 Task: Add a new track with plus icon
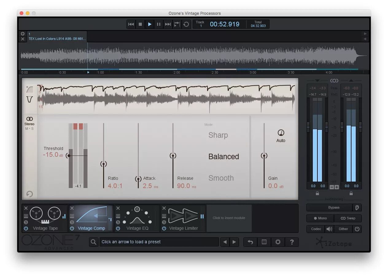[x=22, y=34]
